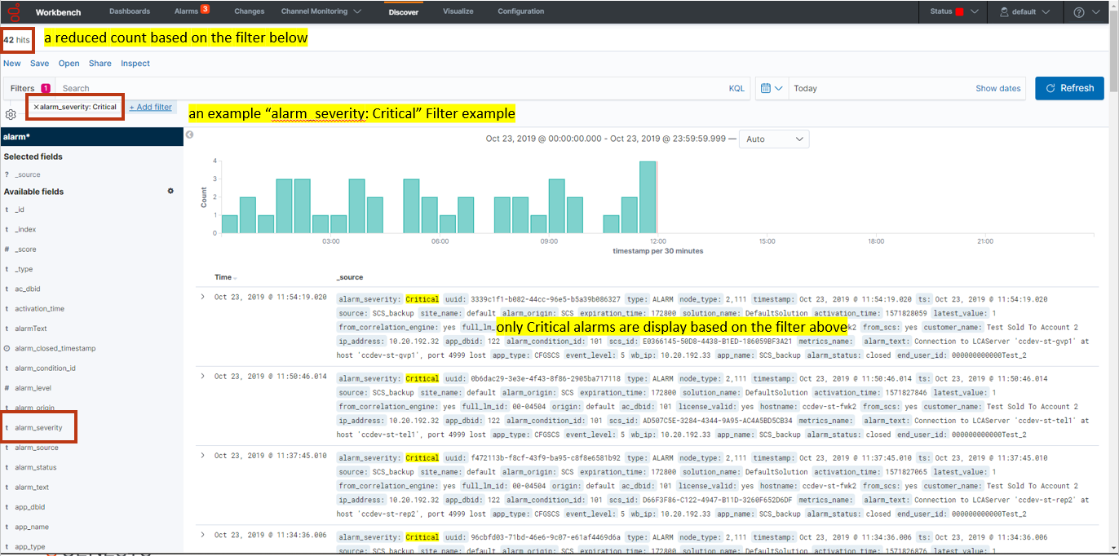Click the Add filter link
This screenshot has height=556, width=1119.
151,107
